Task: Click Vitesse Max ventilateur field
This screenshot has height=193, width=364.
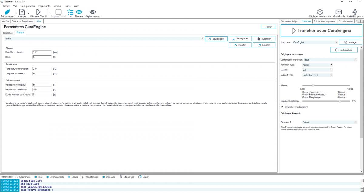Action: point(42,90)
